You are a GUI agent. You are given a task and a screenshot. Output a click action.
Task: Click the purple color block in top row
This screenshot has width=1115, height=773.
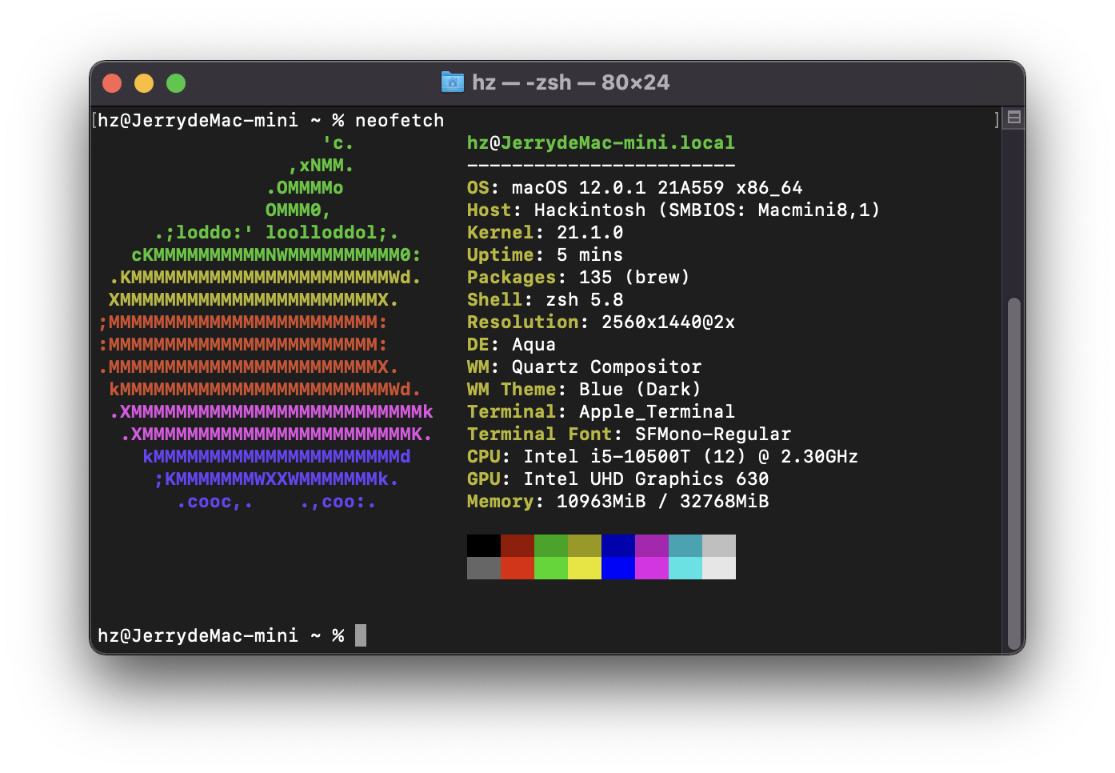652,546
